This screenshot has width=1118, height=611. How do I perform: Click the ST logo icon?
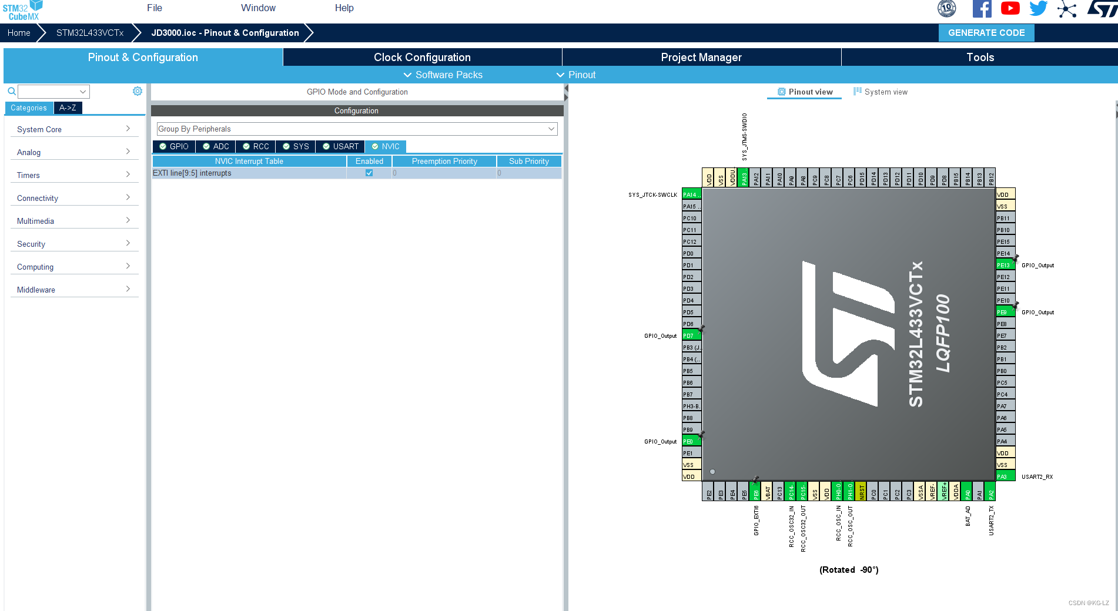(x=1102, y=8)
